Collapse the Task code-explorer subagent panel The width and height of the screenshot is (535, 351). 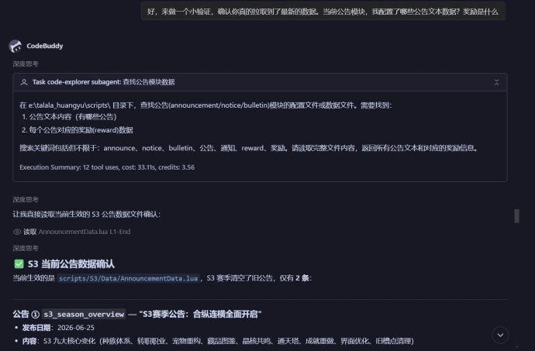(x=496, y=82)
